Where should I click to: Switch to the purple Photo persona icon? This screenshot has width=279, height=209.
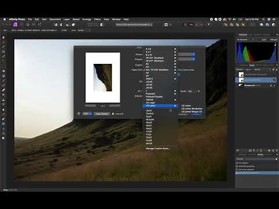point(15,24)
